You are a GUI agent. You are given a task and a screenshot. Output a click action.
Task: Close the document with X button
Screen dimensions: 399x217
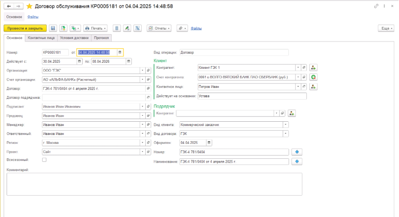(x=392, y=6)
